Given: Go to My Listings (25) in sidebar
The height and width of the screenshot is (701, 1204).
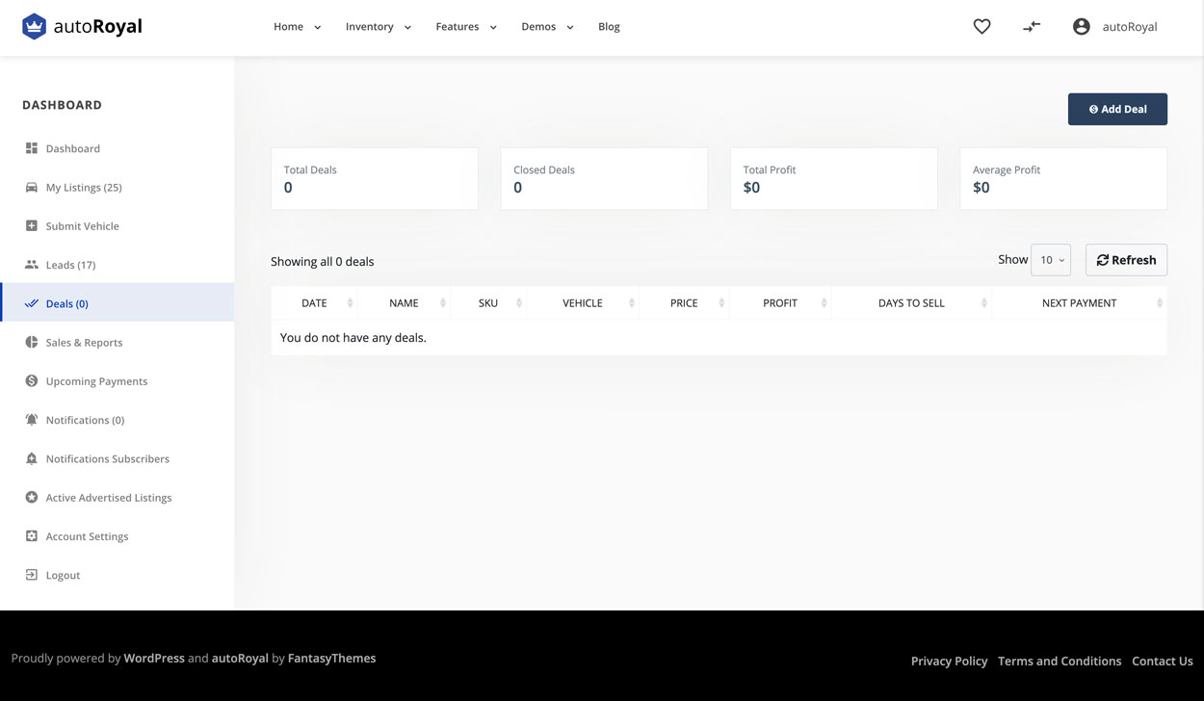Looking at the screenshot, I should click(x=84, y=188).
